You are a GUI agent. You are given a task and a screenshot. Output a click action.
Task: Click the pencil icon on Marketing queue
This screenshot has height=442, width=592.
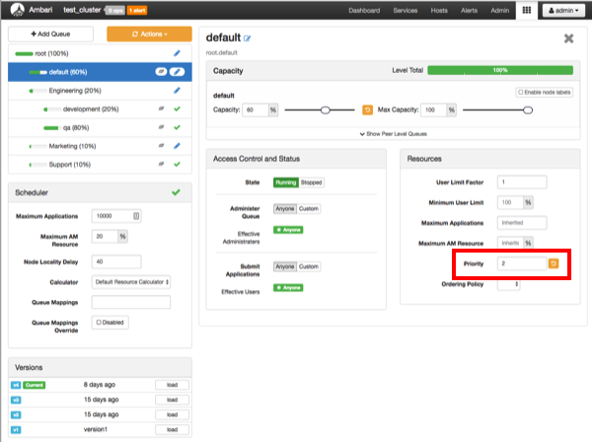[177, 146]
